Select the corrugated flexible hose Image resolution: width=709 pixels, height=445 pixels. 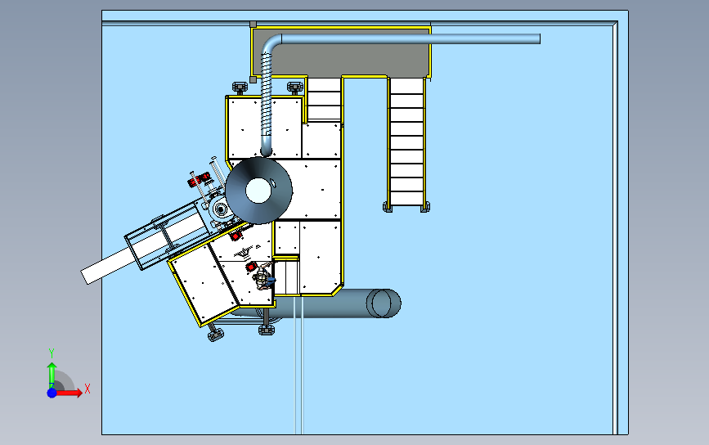[267, 95]
